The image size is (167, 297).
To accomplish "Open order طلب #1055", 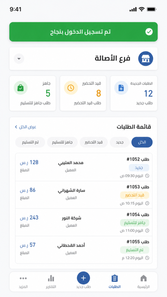I will [84, 250].
